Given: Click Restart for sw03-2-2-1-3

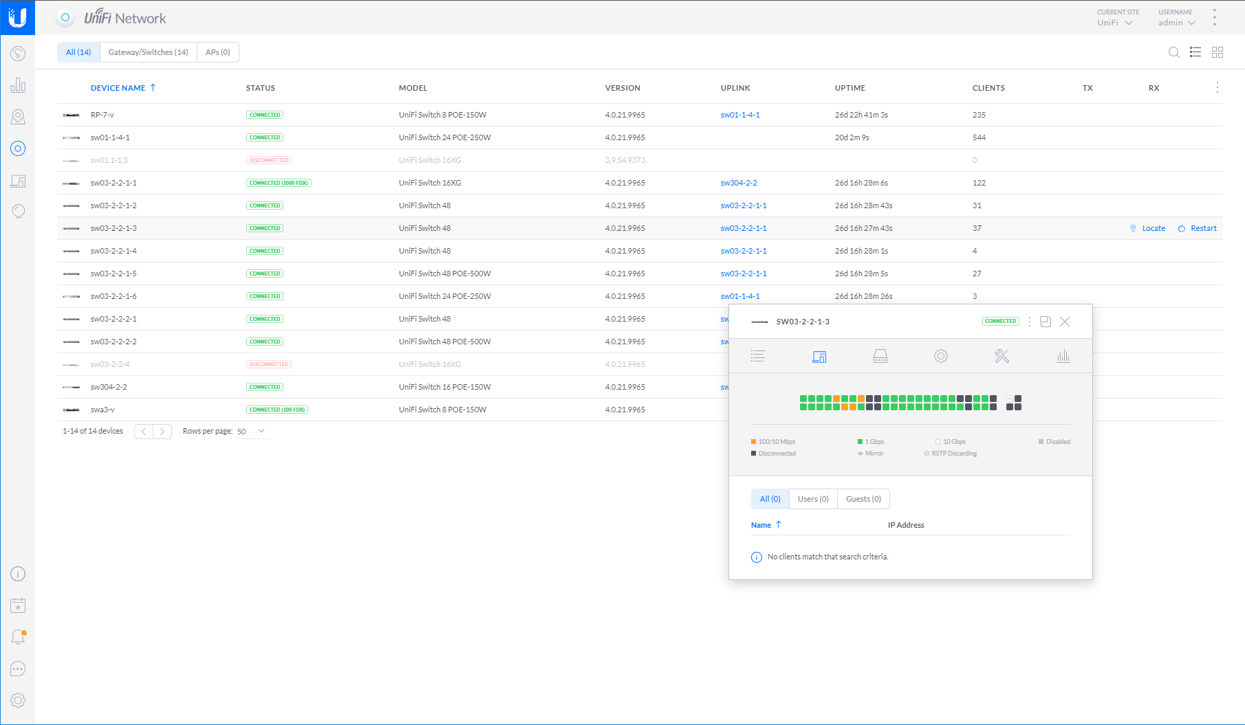Looking at the screenshot, I should [x=1198, y=228].
